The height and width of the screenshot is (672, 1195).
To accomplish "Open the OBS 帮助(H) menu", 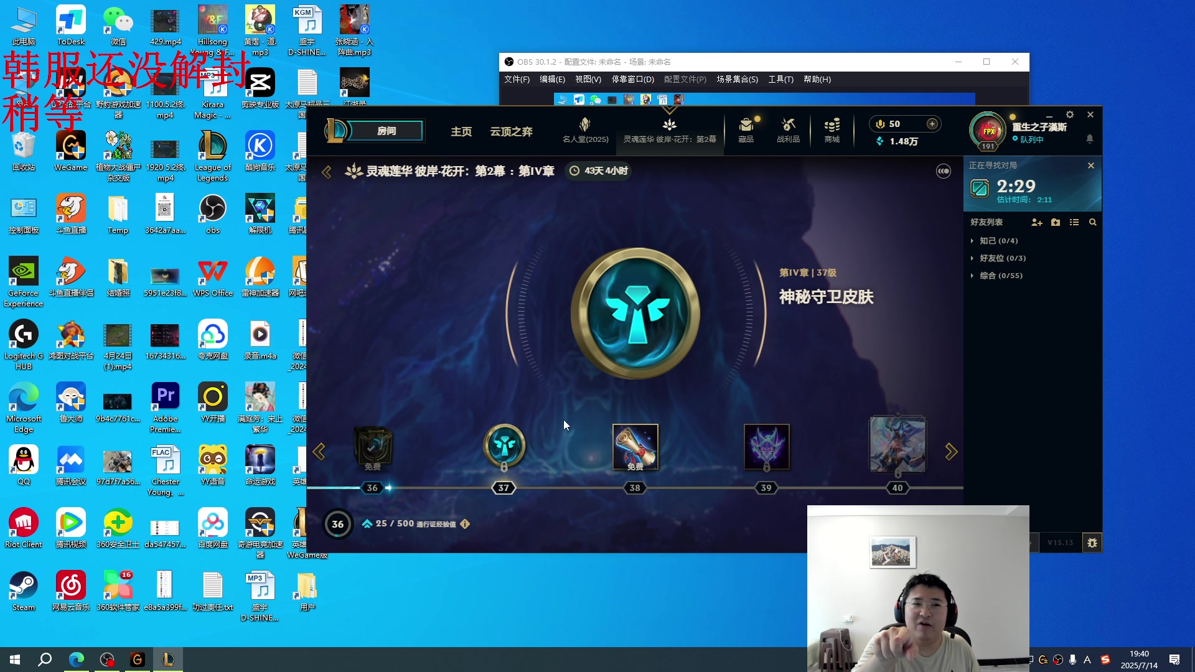I will pyautogui.click(x=817, y=79).
